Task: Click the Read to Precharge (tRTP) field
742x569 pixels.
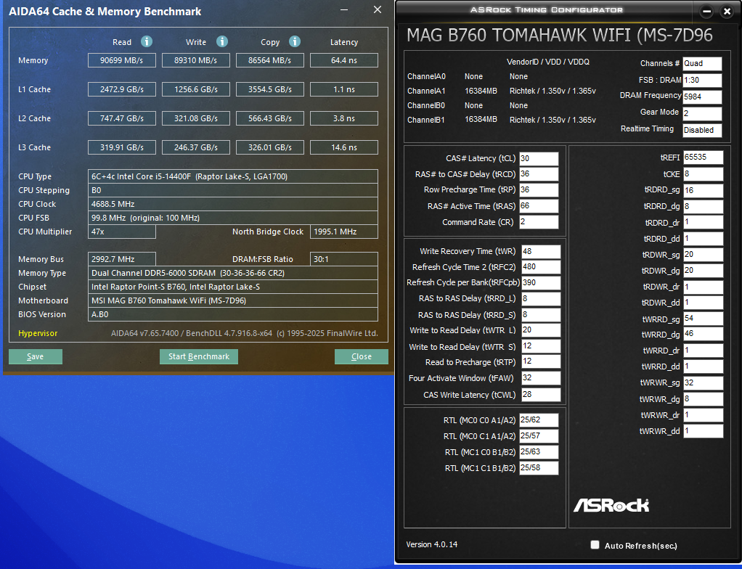Action: pyautogui.click(x=541, y=361)
